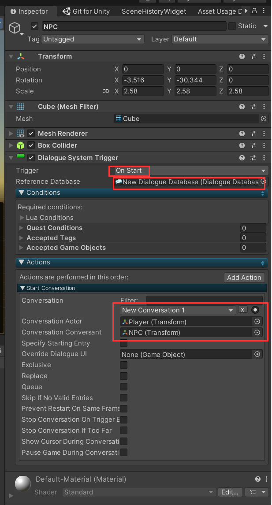This screenshot has height=505, width=272.
Task: Enable the Static checkbox
Action: [232, 26]
